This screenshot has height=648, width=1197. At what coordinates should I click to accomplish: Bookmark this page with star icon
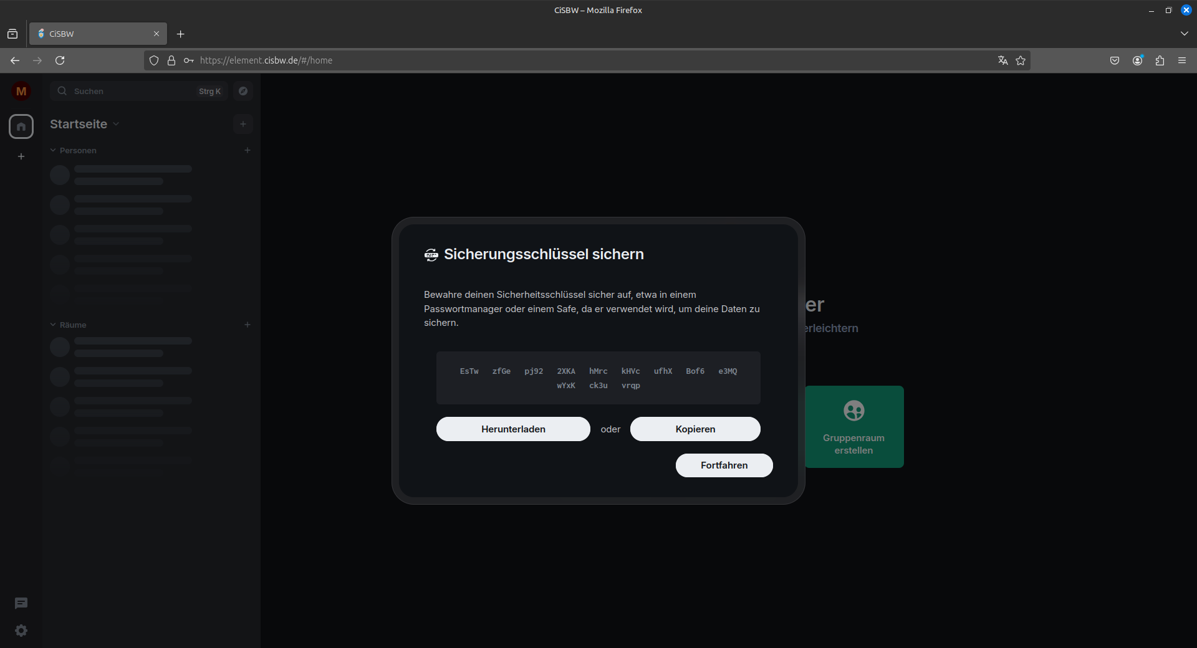tap(1021, 60)
